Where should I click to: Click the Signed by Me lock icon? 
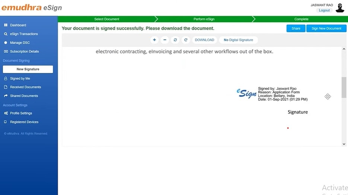point(6,79)
